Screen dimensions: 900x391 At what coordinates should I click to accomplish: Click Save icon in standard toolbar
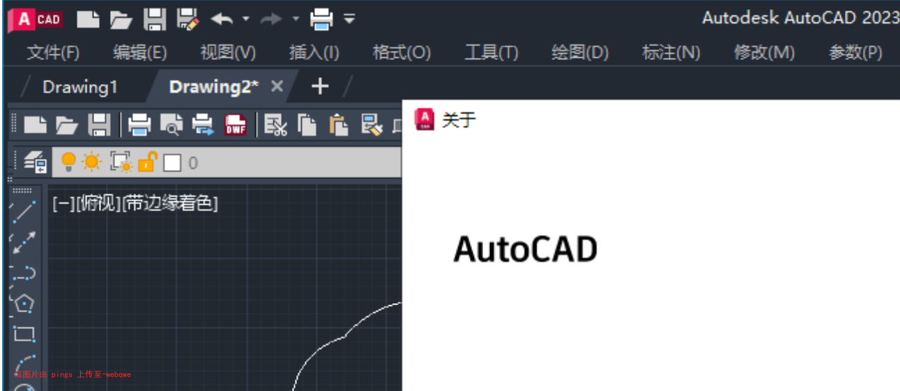(x=100, y=125)
